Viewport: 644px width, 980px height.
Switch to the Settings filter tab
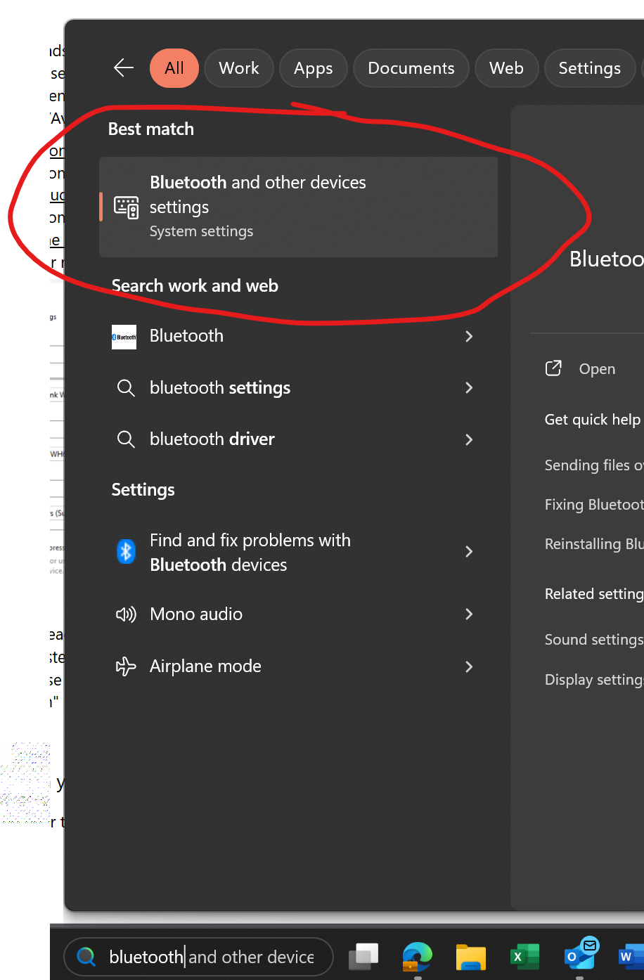tap(590, 68)
